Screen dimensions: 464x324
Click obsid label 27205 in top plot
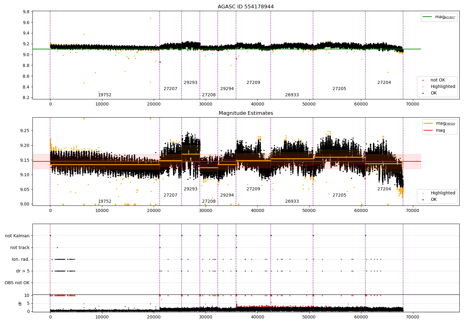pos(339,89)
